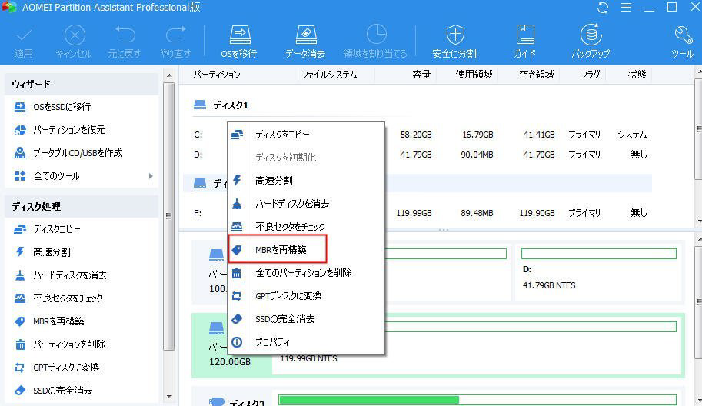
Task: Click the フラグ column header
Action: 590,75
